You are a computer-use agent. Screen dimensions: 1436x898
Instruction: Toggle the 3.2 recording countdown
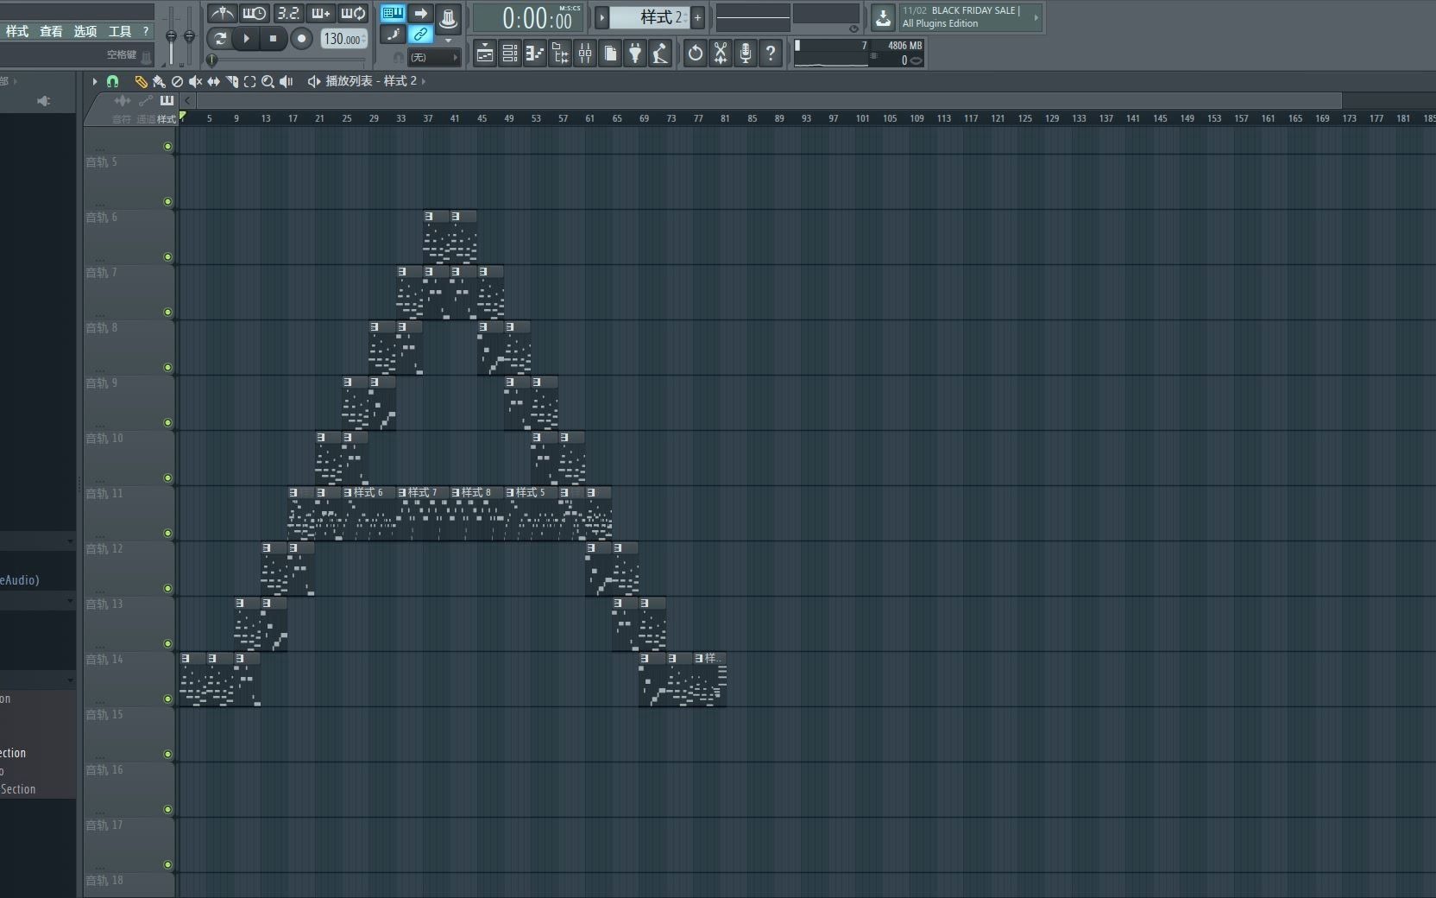click(288, 14)
